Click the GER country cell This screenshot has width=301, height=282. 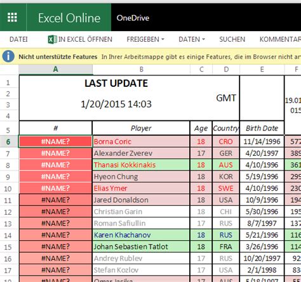(226, 153)
